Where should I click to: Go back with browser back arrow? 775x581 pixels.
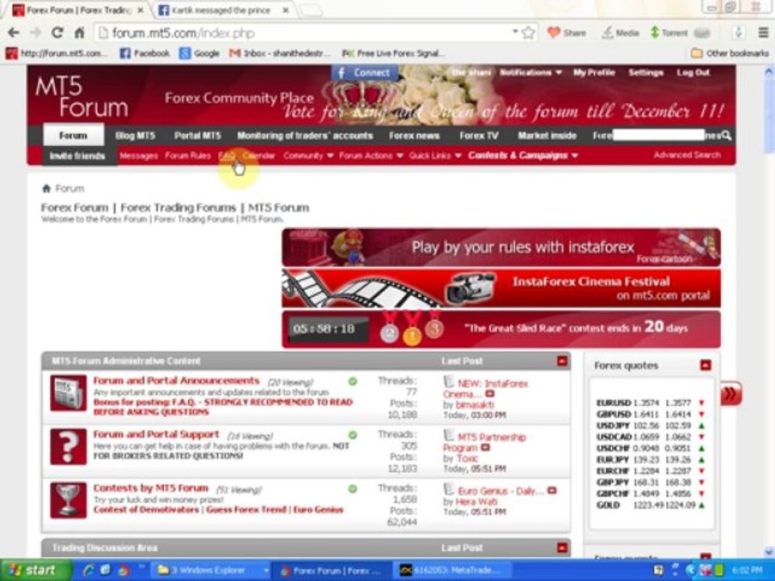(14, 32)
